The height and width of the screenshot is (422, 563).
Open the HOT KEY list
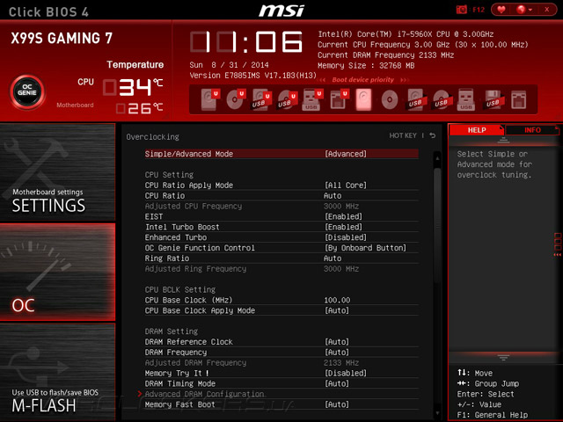point(403,135)
